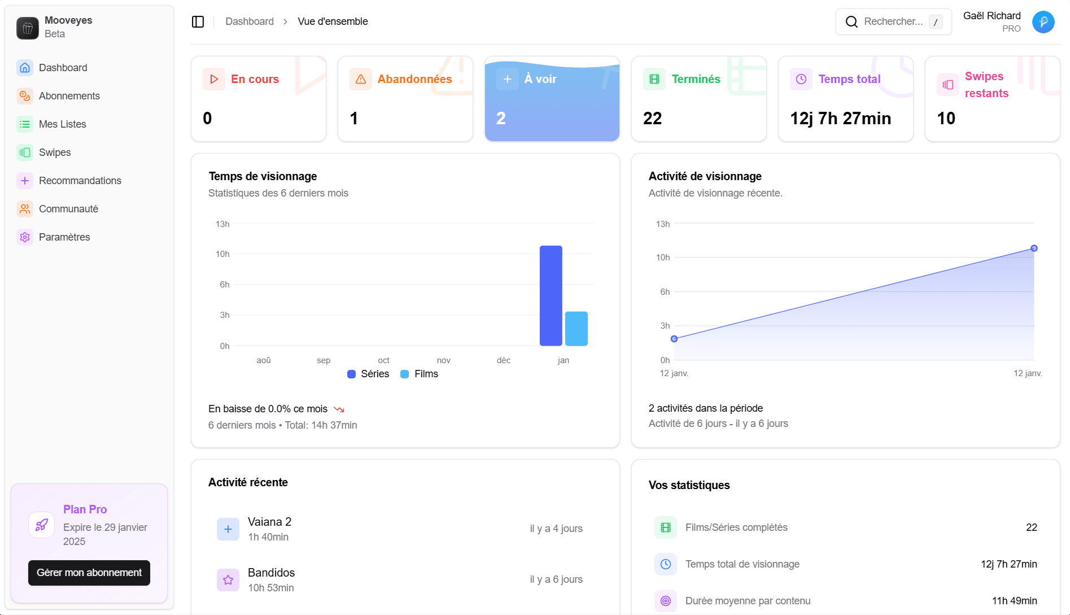This screenshot has height=615, width=1070.
Task: Click the line chart's end data point
Action: [1034, 248]
